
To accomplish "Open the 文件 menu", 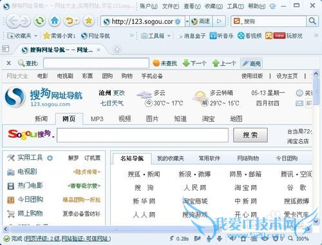I will (171, 6).
